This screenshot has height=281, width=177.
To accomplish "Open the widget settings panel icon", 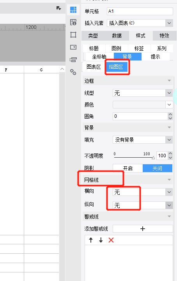I will click(x=73, y=47).
